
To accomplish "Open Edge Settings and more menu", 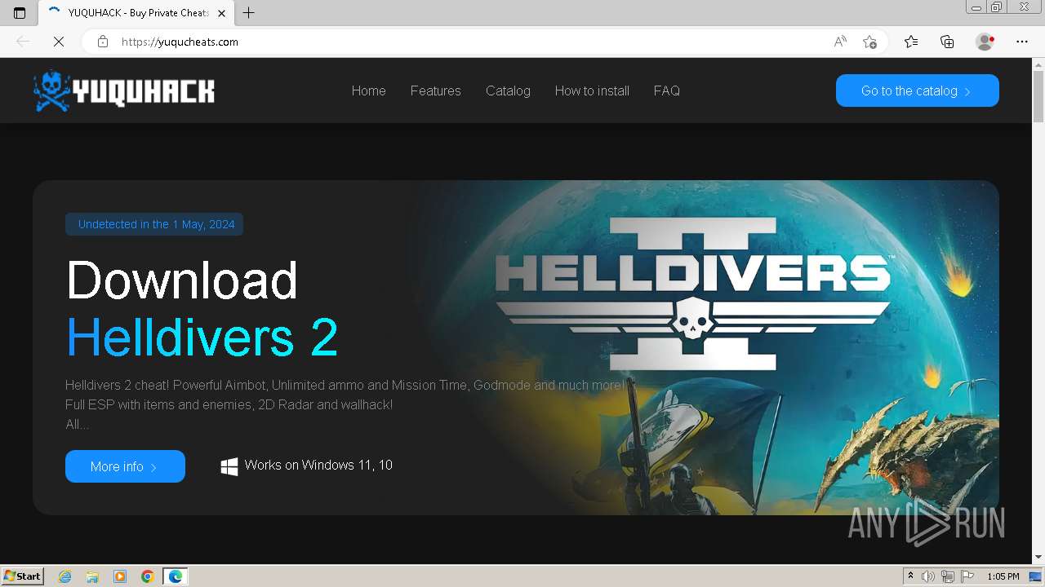I will coord(1022,42).
